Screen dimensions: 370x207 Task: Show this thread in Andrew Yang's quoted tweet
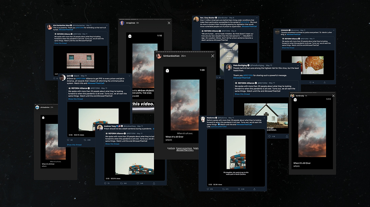click(x=112, y=144)
